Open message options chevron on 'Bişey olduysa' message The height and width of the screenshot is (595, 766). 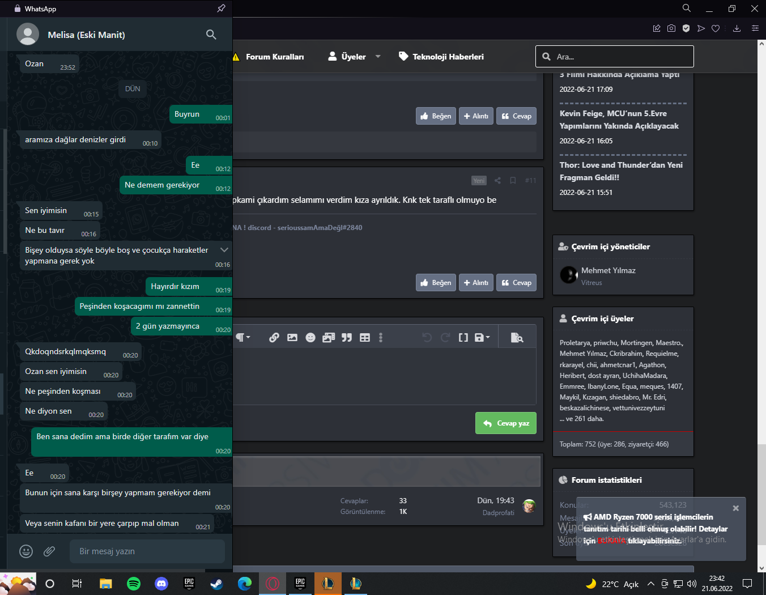[x=224, y=250]
